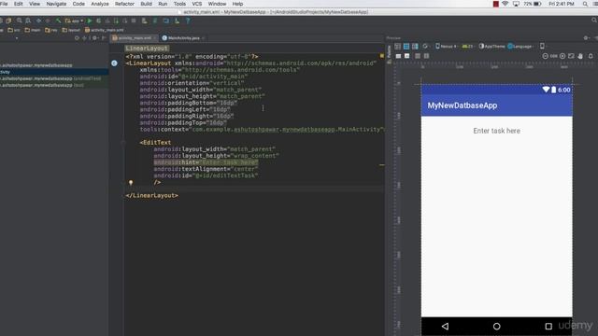Open the Refactor menu
The height and width of the screenshot is (336, 598).
[124, 4]
